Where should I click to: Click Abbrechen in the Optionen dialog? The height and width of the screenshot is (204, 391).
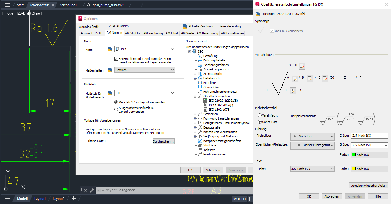pos(213,170)
